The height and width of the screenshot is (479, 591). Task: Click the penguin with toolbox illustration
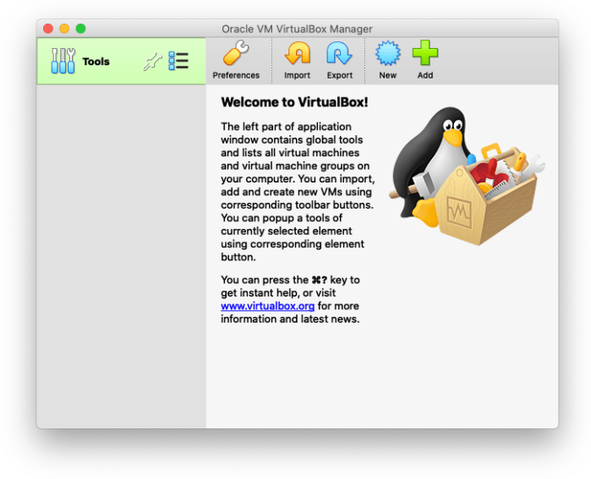coord(465,176)
